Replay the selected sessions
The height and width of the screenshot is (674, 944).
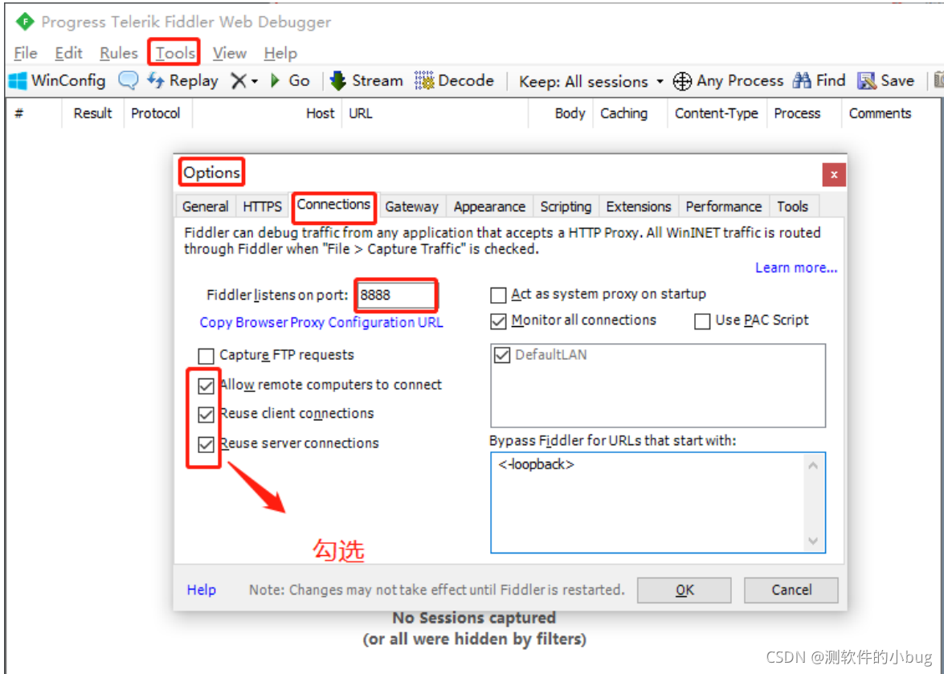[x=182, y=80]
